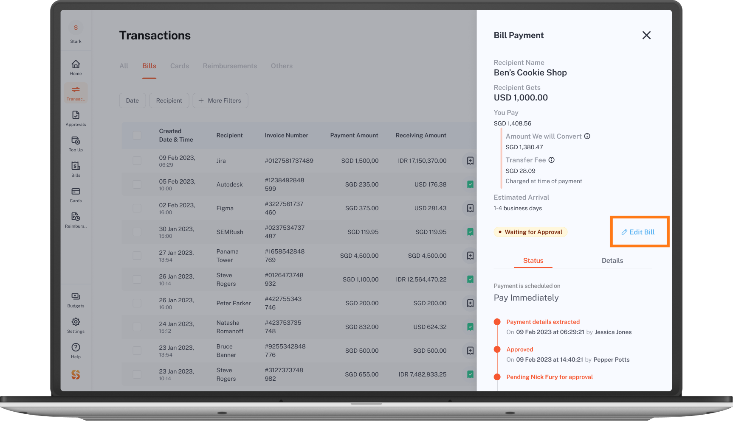Click the Created Date & Time column header
This screenshot has height=421, width=733.
pos(176,135)
